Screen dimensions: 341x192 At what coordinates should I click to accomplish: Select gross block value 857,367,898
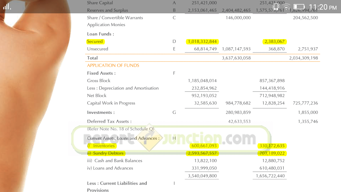pos(272,81)
